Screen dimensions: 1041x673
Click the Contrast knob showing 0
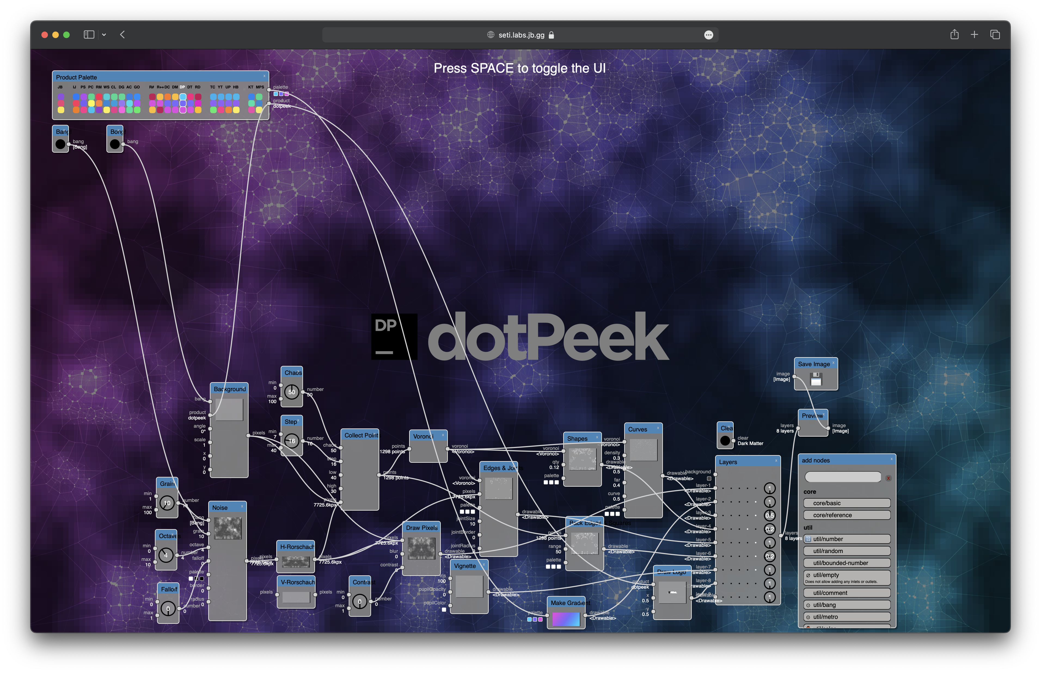coord(360,601)
